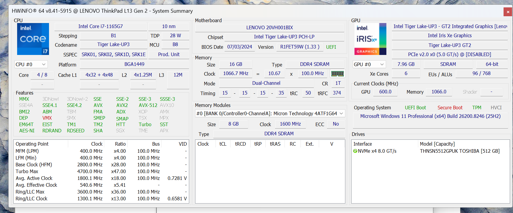Image resolution: width=513 pixels, height=213 pixels.
Task: Click the Memory Size value 16 GB
Action: (x=236, y=64)
